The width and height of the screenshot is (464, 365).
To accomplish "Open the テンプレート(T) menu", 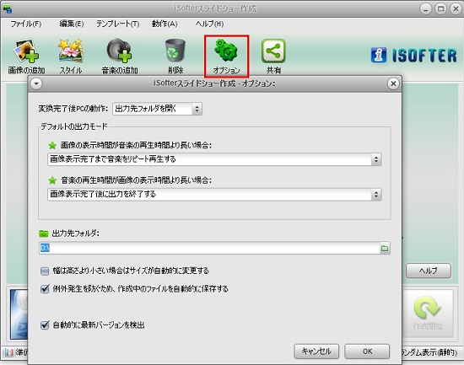I will pos(118,24).
